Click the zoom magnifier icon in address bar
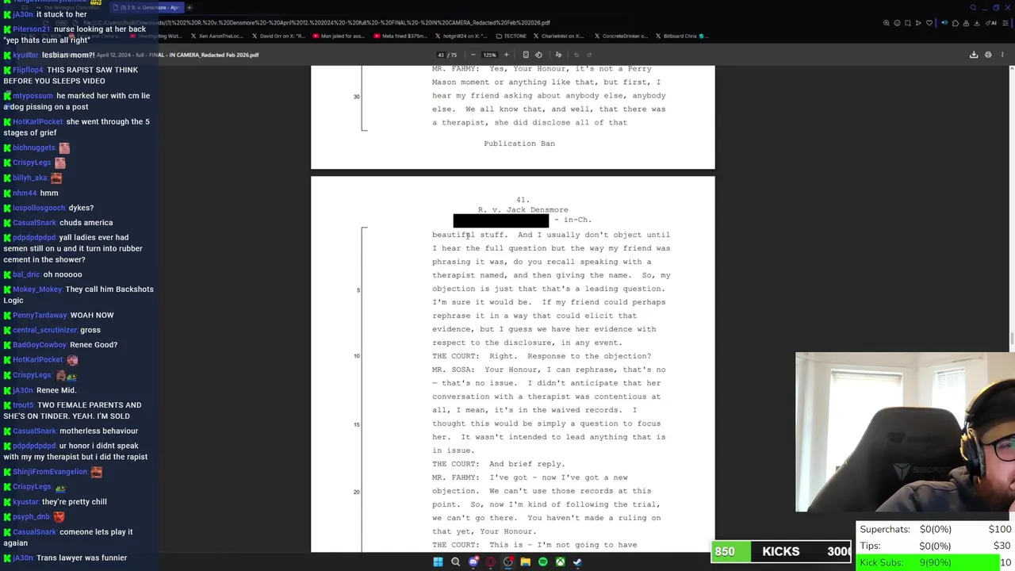 point(887,23)
